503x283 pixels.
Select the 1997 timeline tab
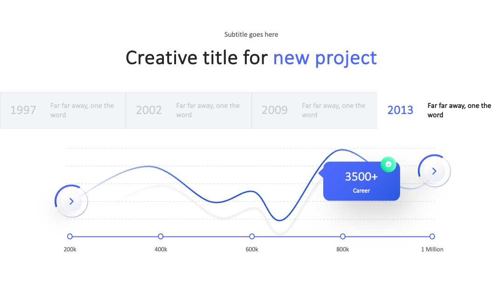(x=63, y=110)
